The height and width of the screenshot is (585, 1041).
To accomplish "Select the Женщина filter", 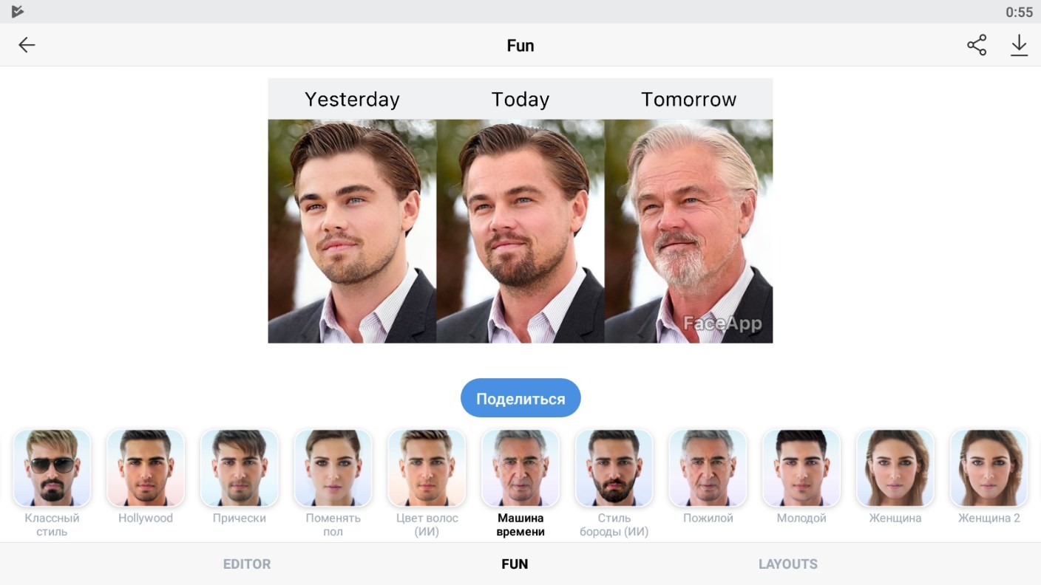I will coord(895,468).
